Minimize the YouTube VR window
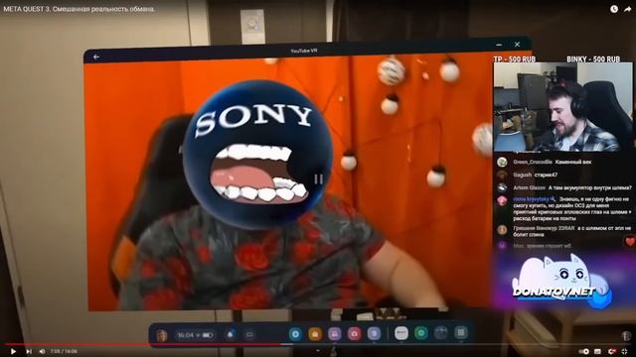The height and width of the screenshot is (357, 636). [499, 45]
